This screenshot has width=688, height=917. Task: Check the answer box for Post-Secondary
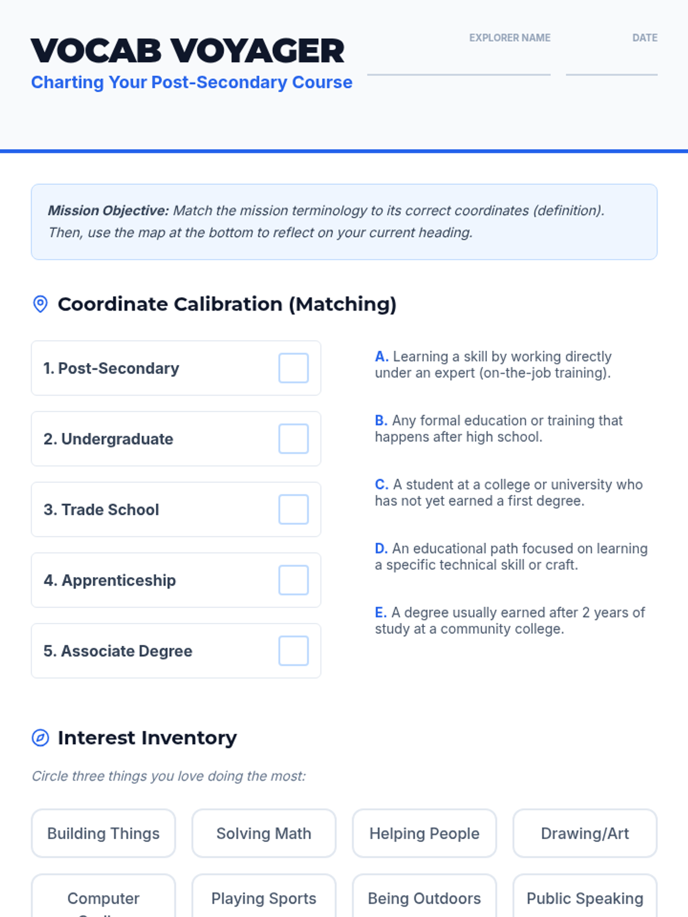coord(294,368)
